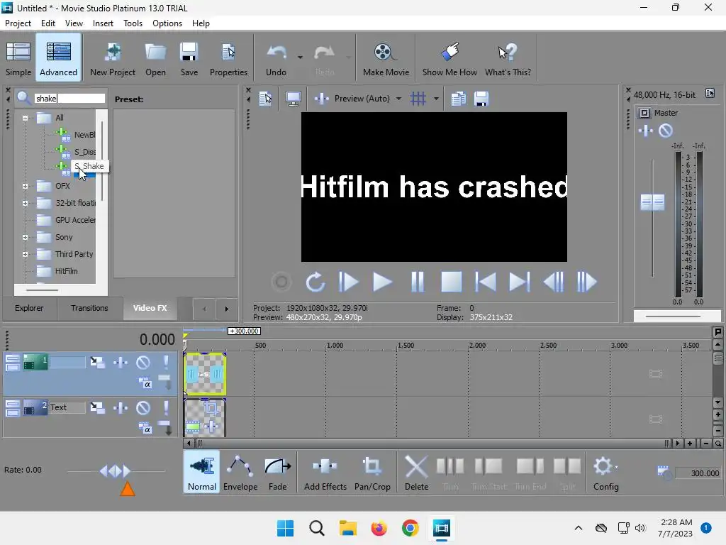
Task: Click the Master volume fader
Action: (652, 202)
